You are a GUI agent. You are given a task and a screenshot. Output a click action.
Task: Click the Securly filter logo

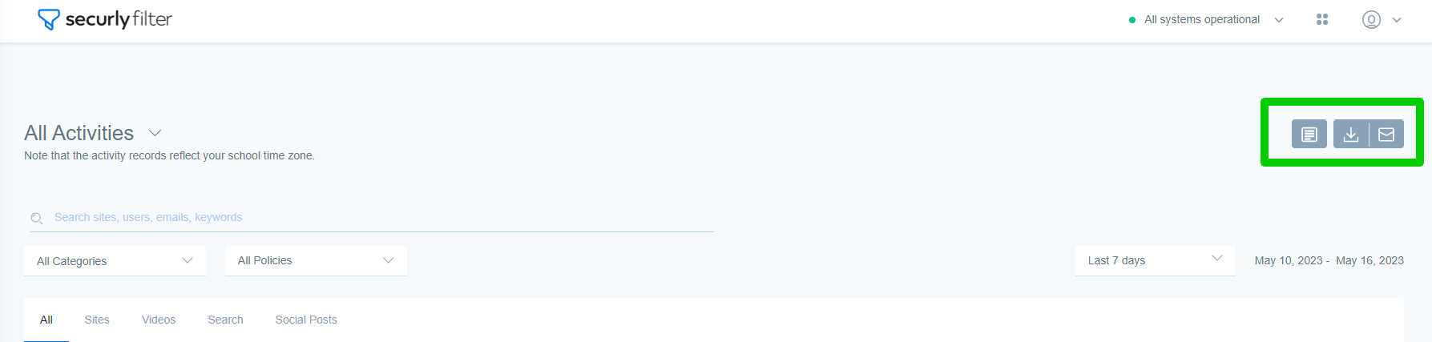pyautogui.click(x=105, y=19)
